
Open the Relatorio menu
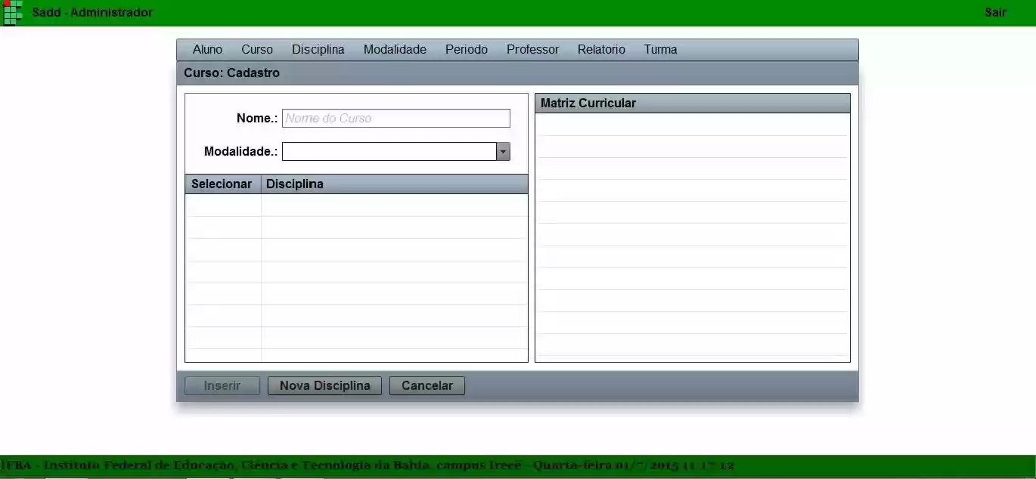(600, 49)
